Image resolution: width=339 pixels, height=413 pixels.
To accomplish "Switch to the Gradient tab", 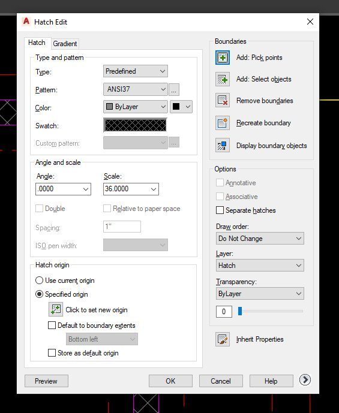I will [x=65, y=44].
